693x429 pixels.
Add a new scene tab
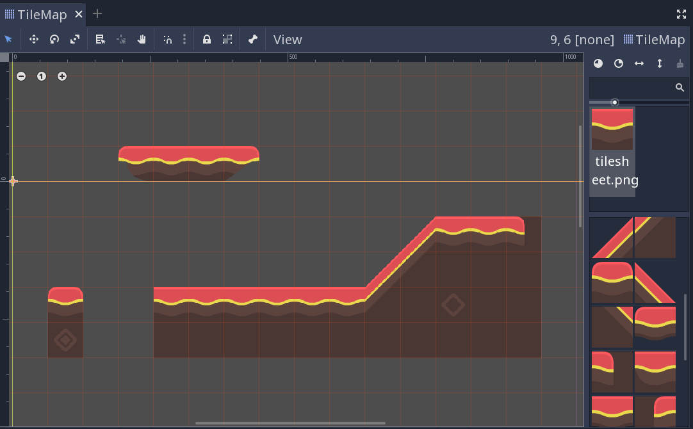tap(97, 13)
